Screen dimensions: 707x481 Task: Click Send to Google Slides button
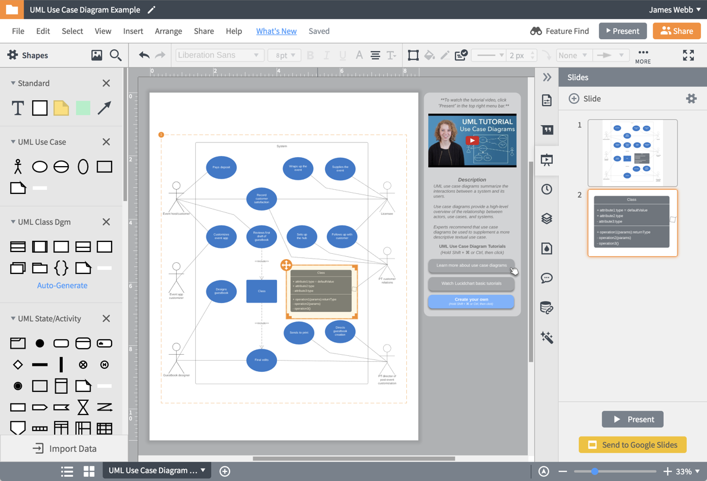pos(632,445)
